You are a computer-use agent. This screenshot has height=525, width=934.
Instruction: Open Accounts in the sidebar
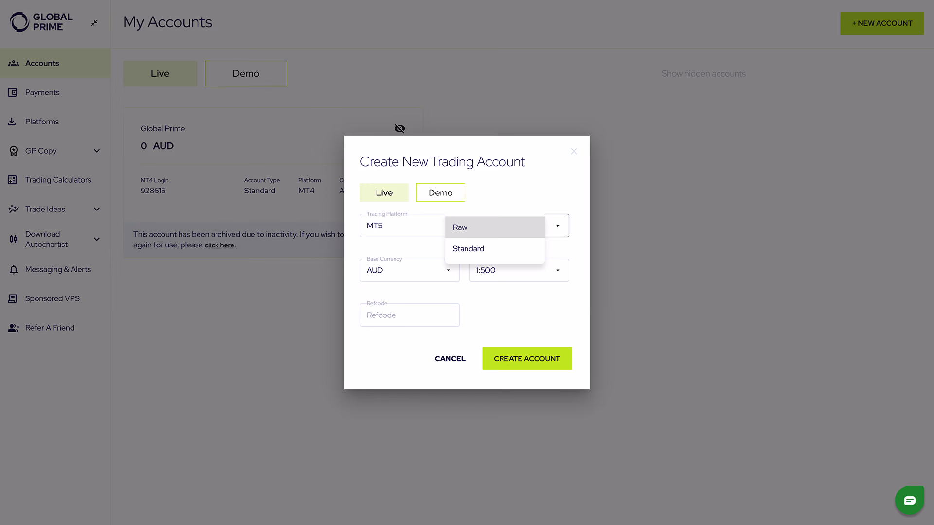click(55, 63)
